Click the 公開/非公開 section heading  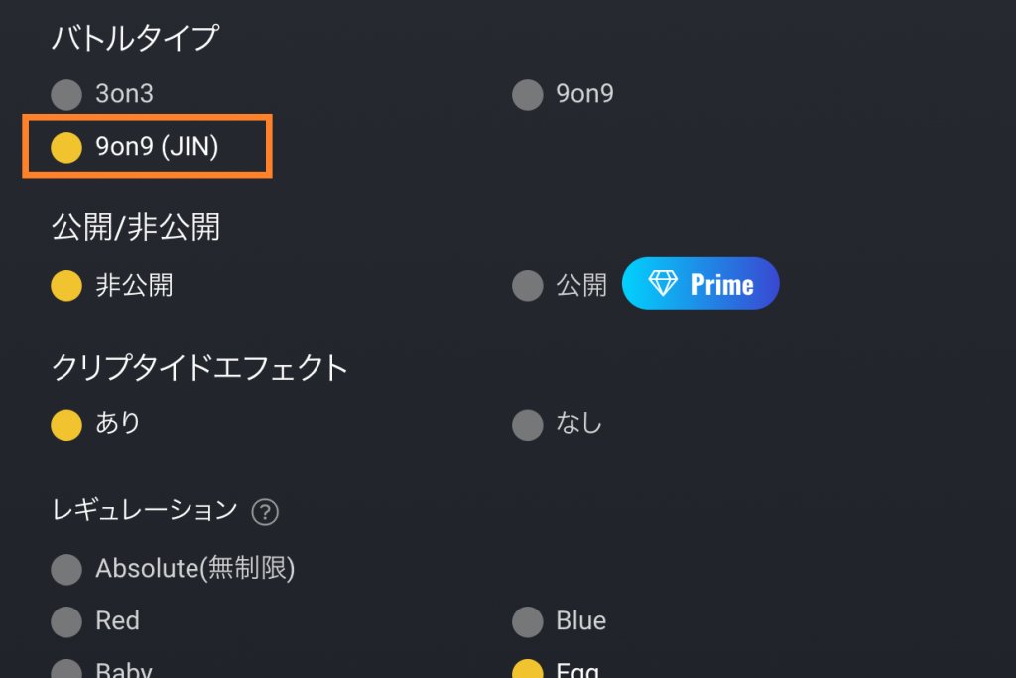click(135, 227)
